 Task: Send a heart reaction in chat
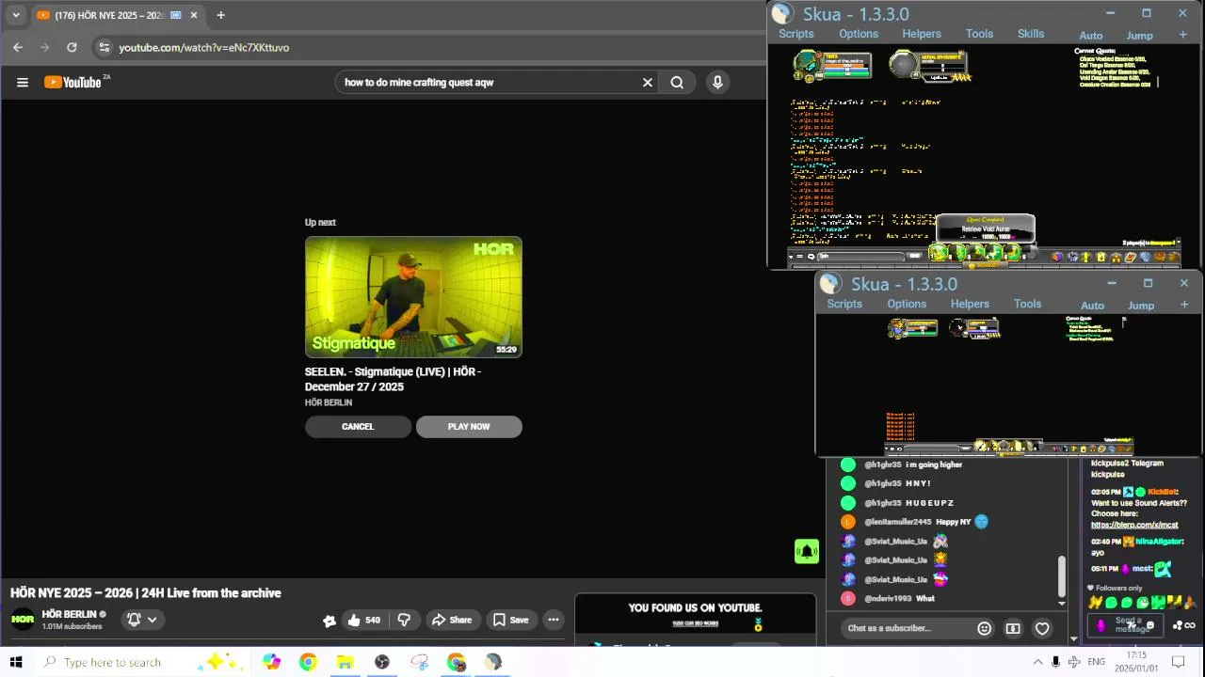pos(1042,628)
